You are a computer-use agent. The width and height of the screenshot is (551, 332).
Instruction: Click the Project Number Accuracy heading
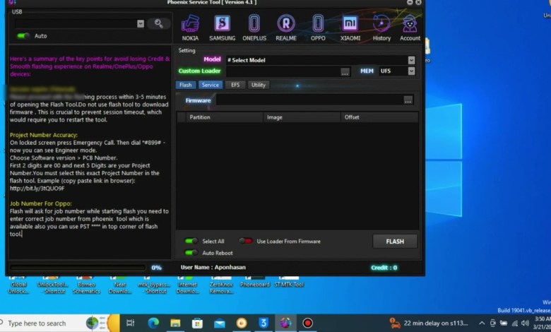44,135
